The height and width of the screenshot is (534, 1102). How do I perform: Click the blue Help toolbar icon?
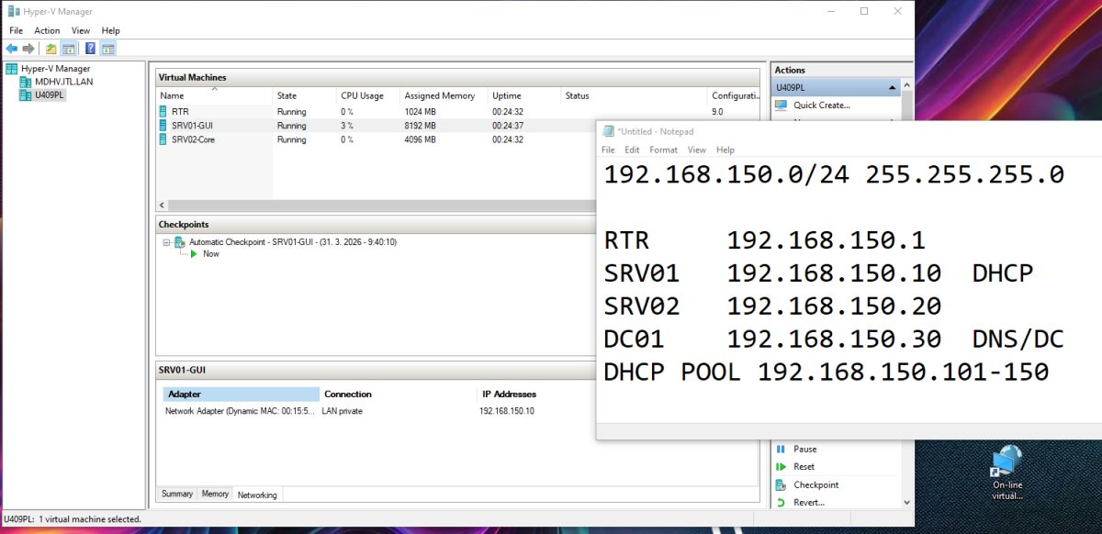(91, 49)
